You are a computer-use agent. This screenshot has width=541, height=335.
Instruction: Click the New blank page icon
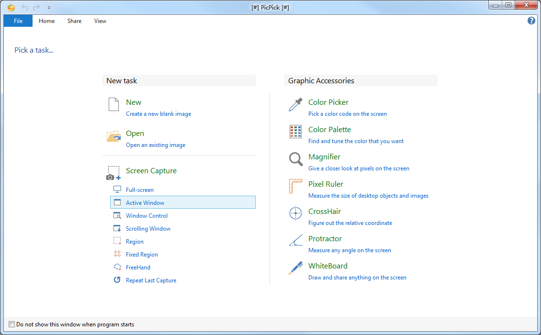coord(113,104)
